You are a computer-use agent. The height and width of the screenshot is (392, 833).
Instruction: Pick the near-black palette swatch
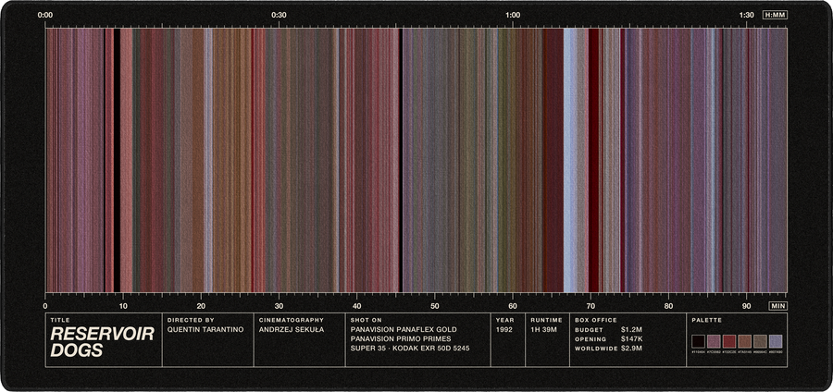[x=698, y=341]
